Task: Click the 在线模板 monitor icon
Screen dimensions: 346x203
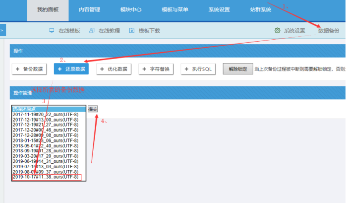Action: 52,31
